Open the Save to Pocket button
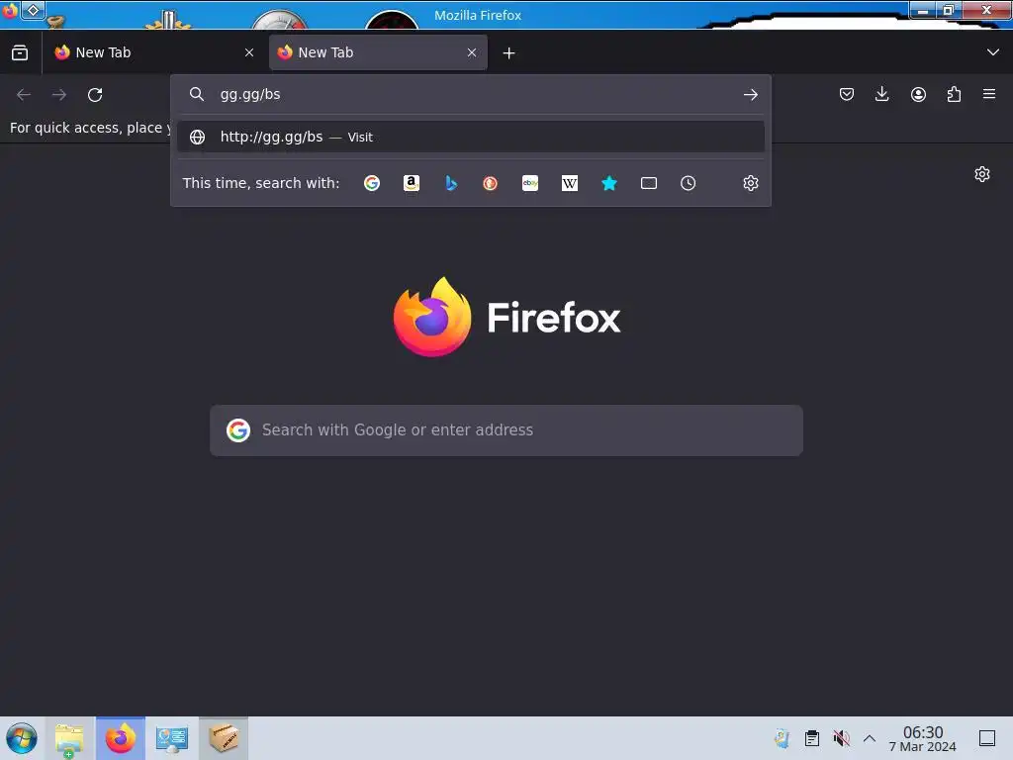 pos(847,94)
